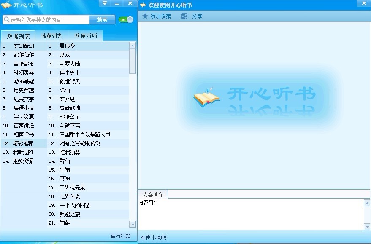Select category 学习资源

[24, 117]
